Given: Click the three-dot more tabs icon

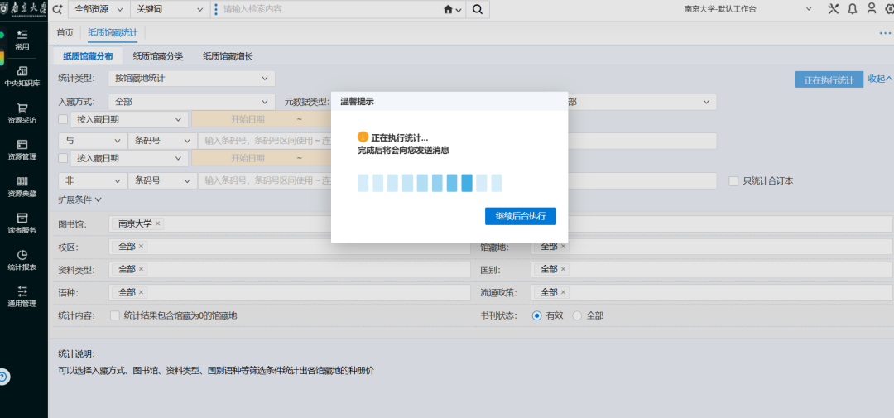Looking at the screenshot, I should point(885,33).
